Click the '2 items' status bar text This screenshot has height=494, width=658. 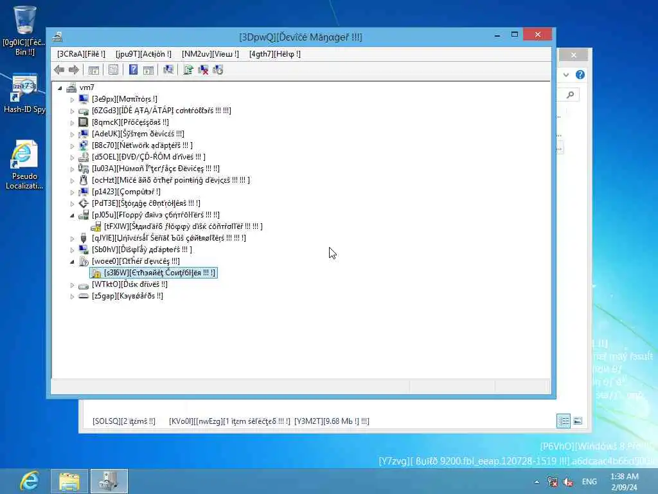coord(124,421)
